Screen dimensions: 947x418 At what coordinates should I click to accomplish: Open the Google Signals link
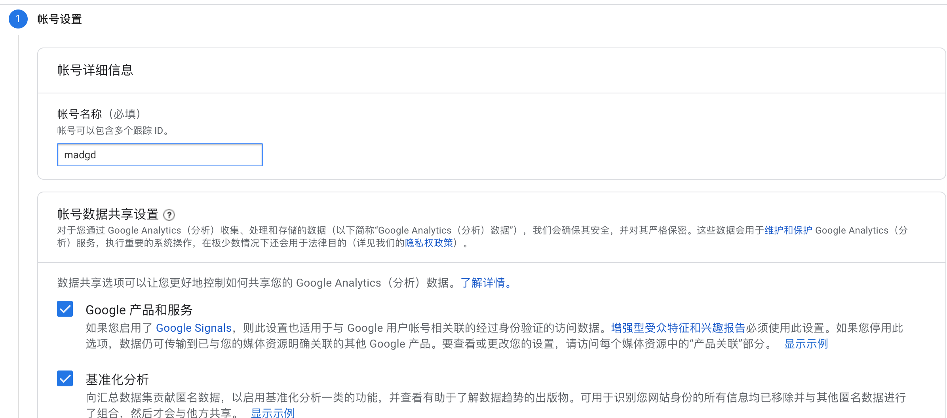pyautogui.click(x=194, y=328)
